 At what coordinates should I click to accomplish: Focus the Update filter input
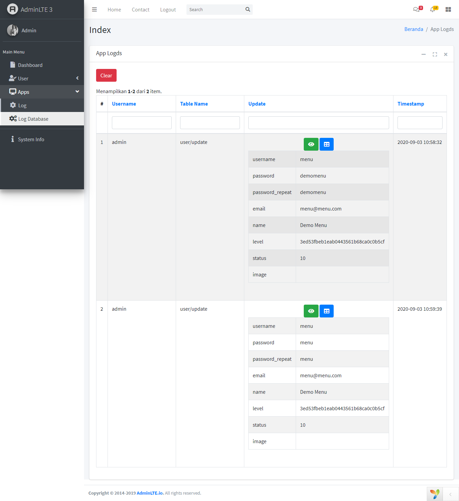coord(319,123)
